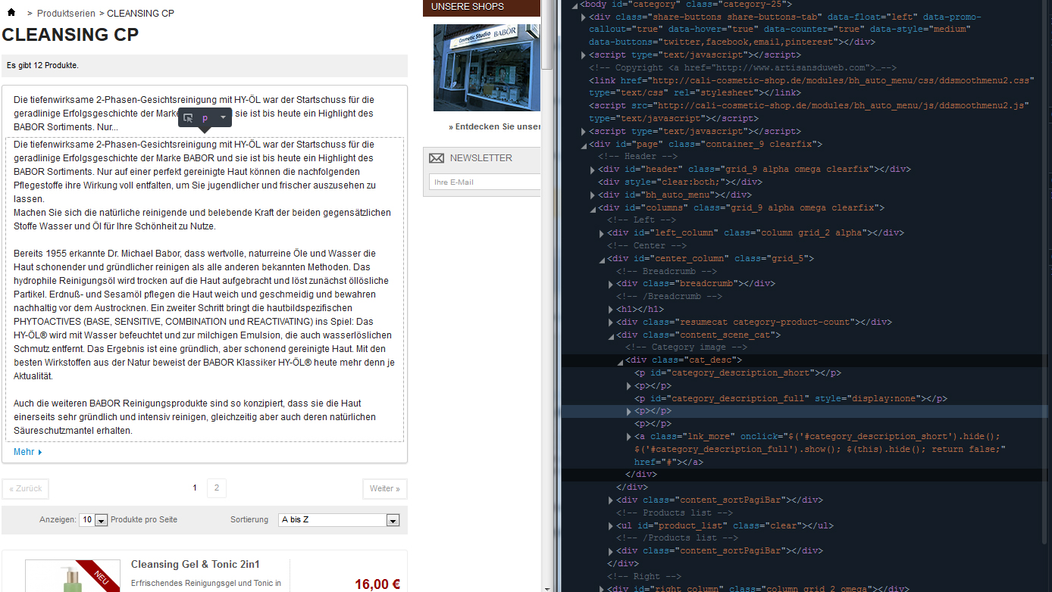
Task: Open the Cleansing Gel & Tonic 2in1 product link
Action: point(196,564)
